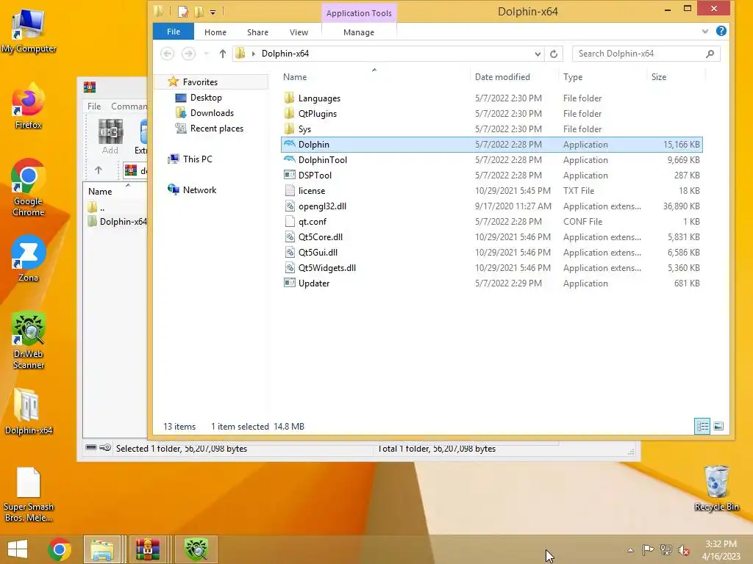Open the Manage ribbon tab
This screenshot has height=564, width=753.
(359, 32)
